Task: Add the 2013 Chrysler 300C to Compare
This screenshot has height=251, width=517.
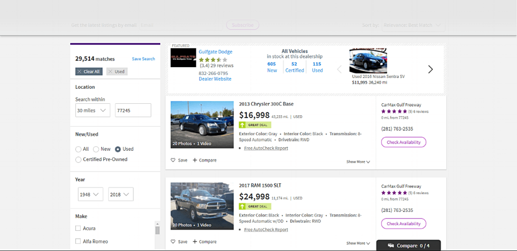Action: tap(204, 160)
